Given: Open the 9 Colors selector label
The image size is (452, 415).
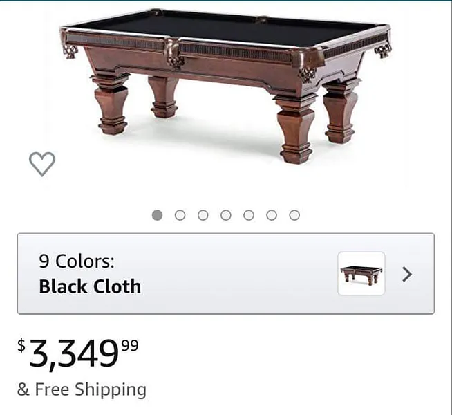Looking at the screenshot, I should (77, 261).
